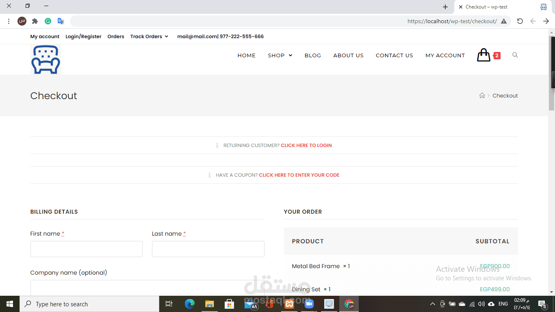The height and width of the screenshot is (312, 555).
Task: Open the CONTACT US menu item
Action: coord(394,55)
